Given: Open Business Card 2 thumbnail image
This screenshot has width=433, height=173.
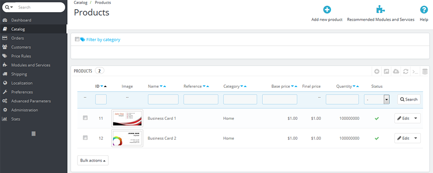Looking at the screenshot, I should click(x=127, y=138).
